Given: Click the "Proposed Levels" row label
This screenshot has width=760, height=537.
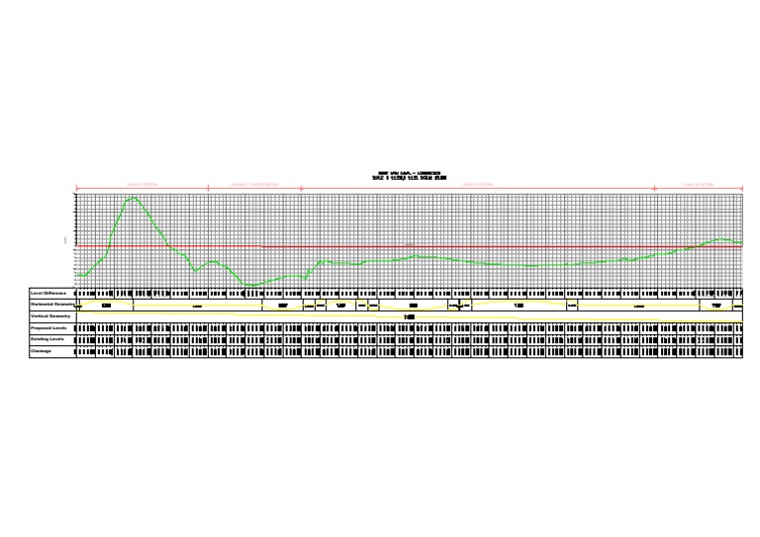Looking at the screenshot, I should [x=48, y=327].
